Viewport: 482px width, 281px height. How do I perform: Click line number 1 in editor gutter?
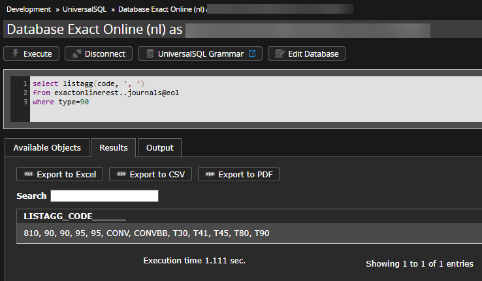point(25,84)
